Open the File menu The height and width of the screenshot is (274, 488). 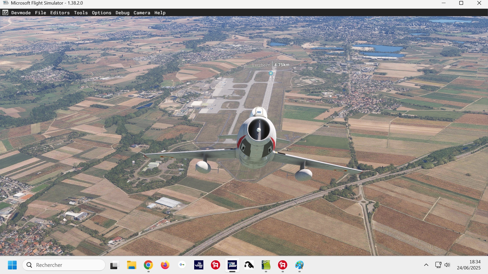pyautogui.click(x=40, y=13)
